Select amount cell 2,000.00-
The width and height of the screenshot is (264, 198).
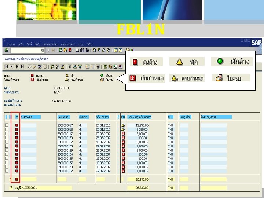pos(142,134)
